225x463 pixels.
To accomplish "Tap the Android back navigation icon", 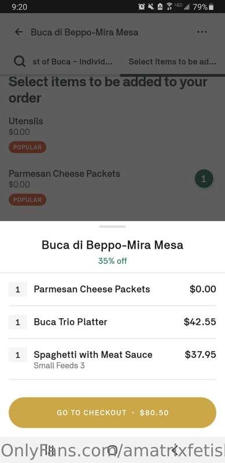I will point(175,450).
